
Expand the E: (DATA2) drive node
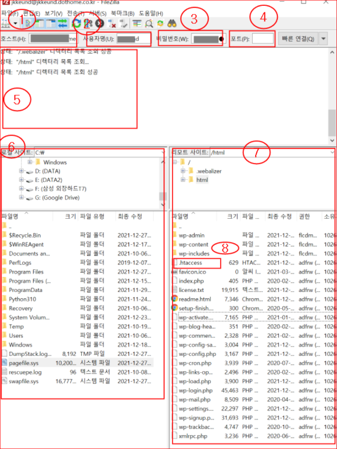pos(21,180)
